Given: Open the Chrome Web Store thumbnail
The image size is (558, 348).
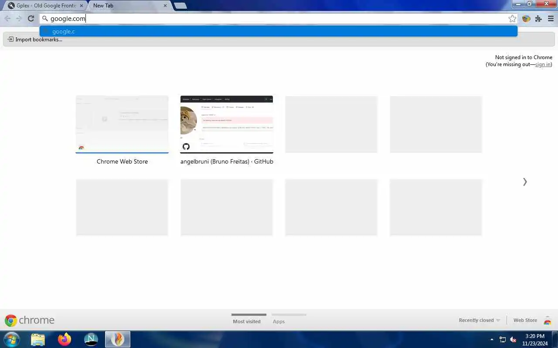Looking at the screenshot, I should 122,124.
